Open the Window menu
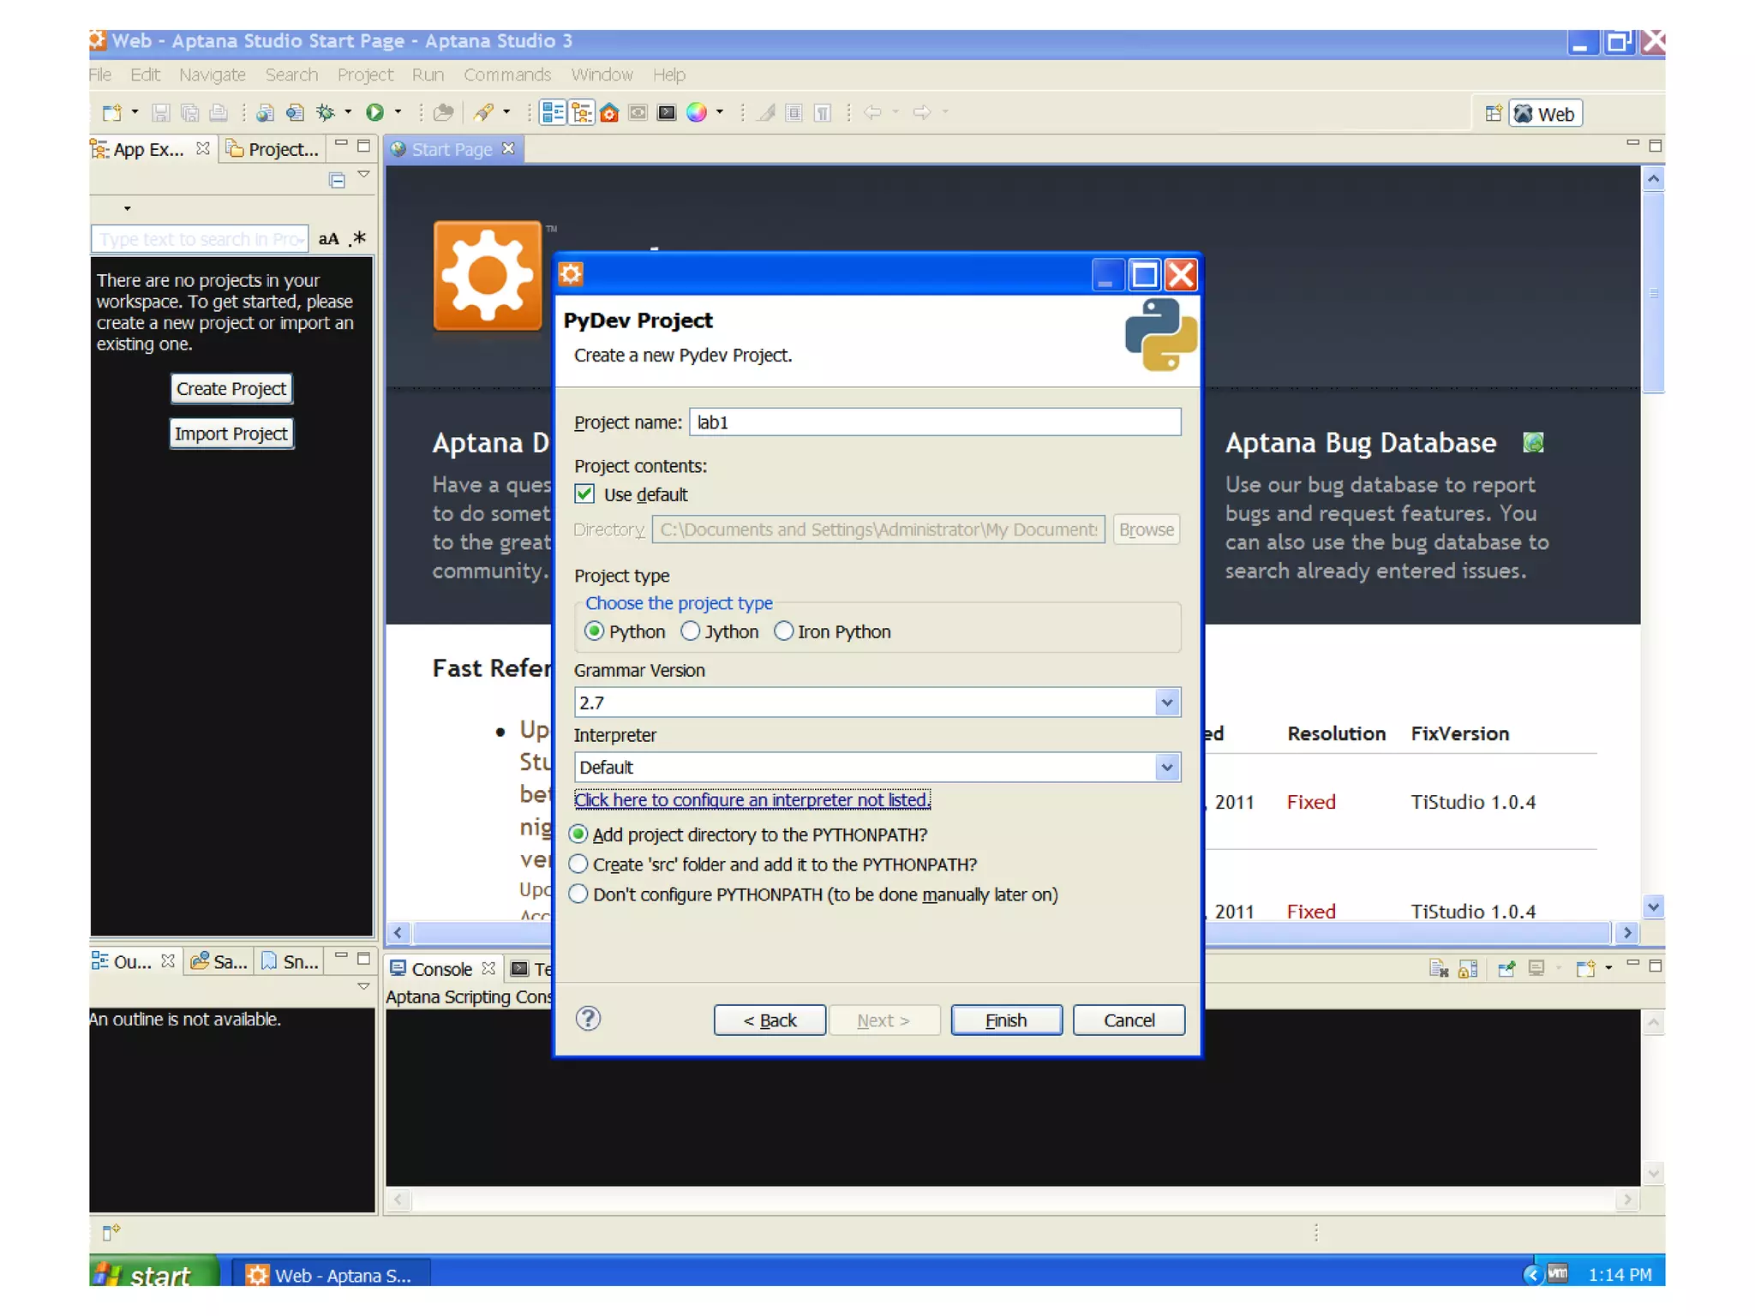The image size is (1755, 1316). coord(602,75)
